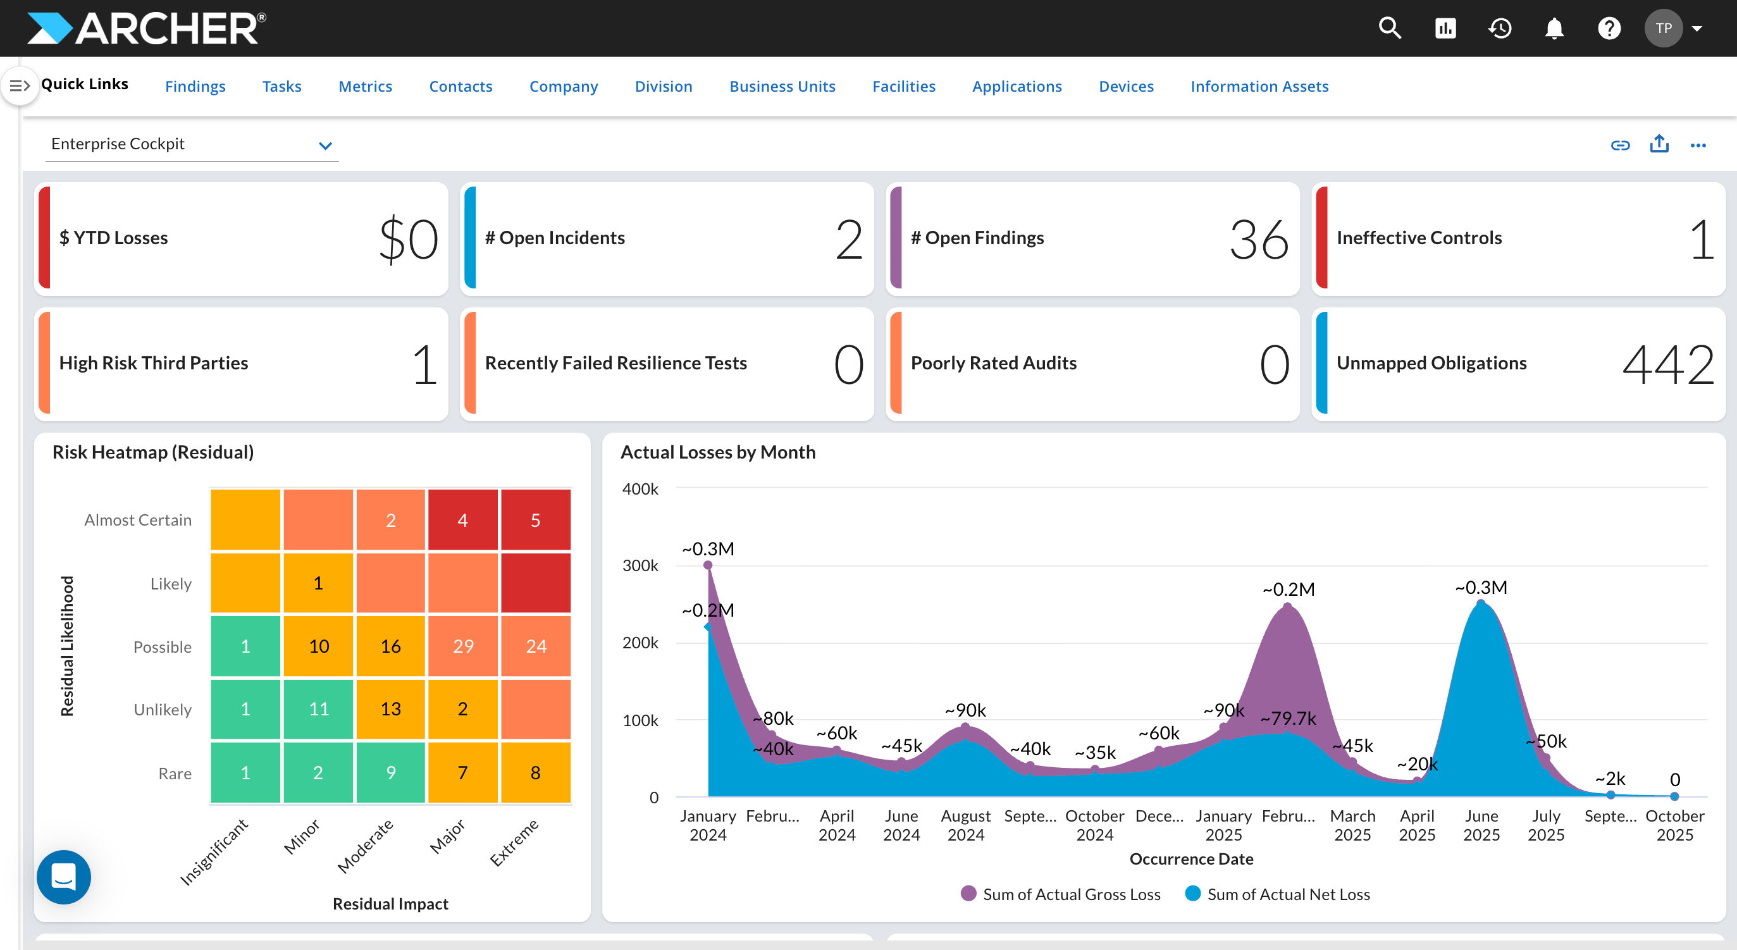This screenshot has height=950, width=1737.
Task: Open the Enterprise Cockpit dashboard dropdown
Action: 192,144
